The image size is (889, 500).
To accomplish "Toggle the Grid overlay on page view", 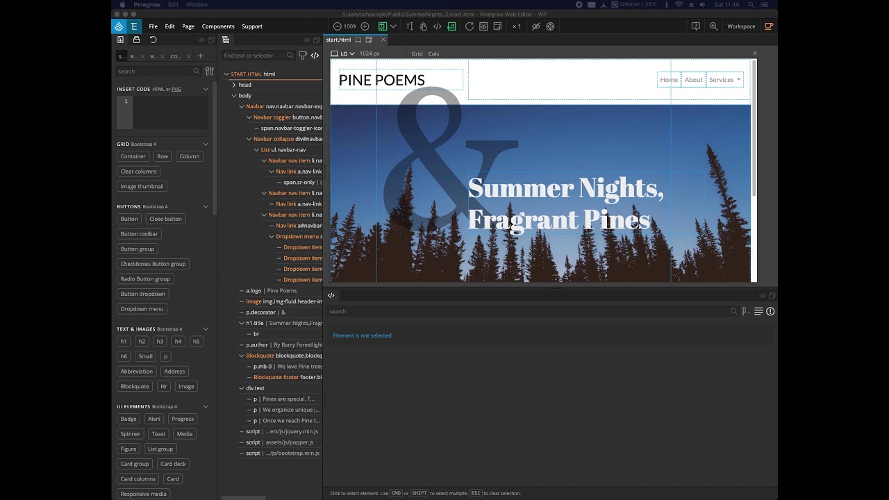I will [x=417, y=53].
